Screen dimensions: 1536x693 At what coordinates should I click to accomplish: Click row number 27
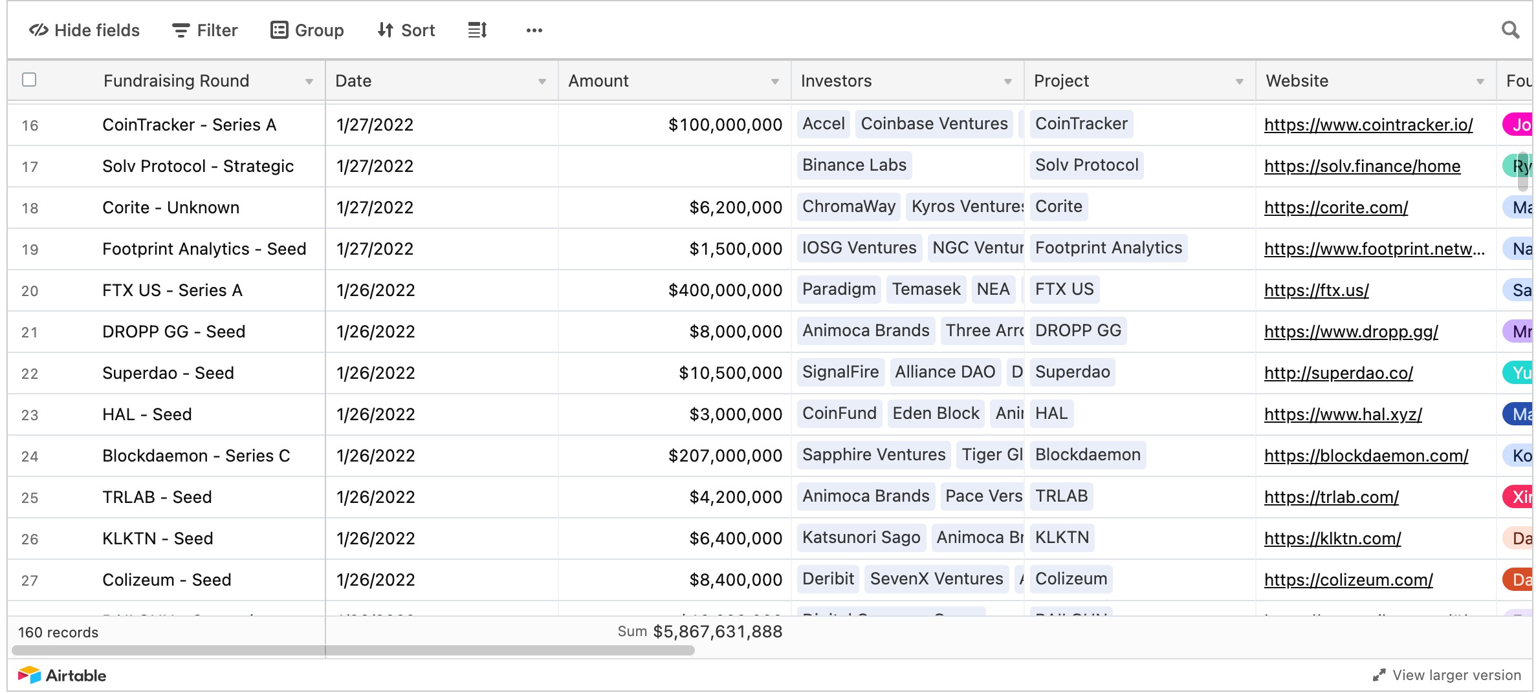(x=30, y=581)
